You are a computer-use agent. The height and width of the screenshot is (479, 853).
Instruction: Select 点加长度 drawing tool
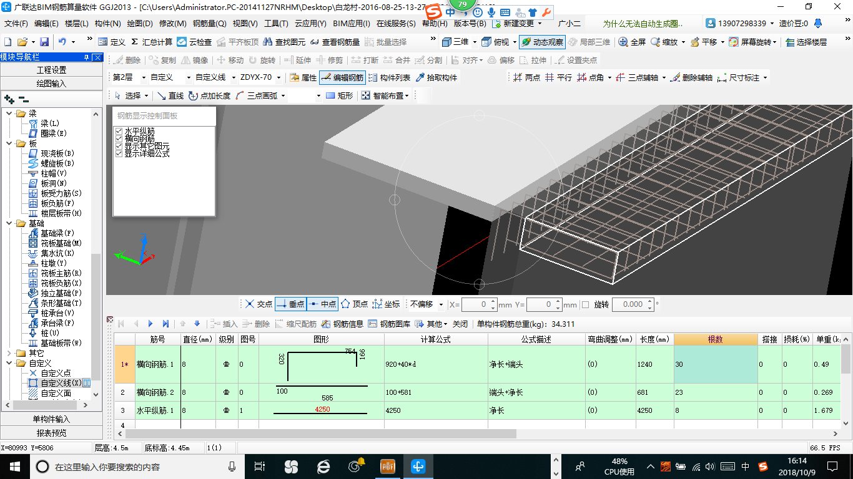click(209, 95)
